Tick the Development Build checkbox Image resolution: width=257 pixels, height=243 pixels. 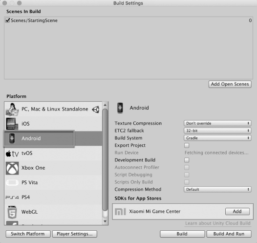tap(187, 160)
